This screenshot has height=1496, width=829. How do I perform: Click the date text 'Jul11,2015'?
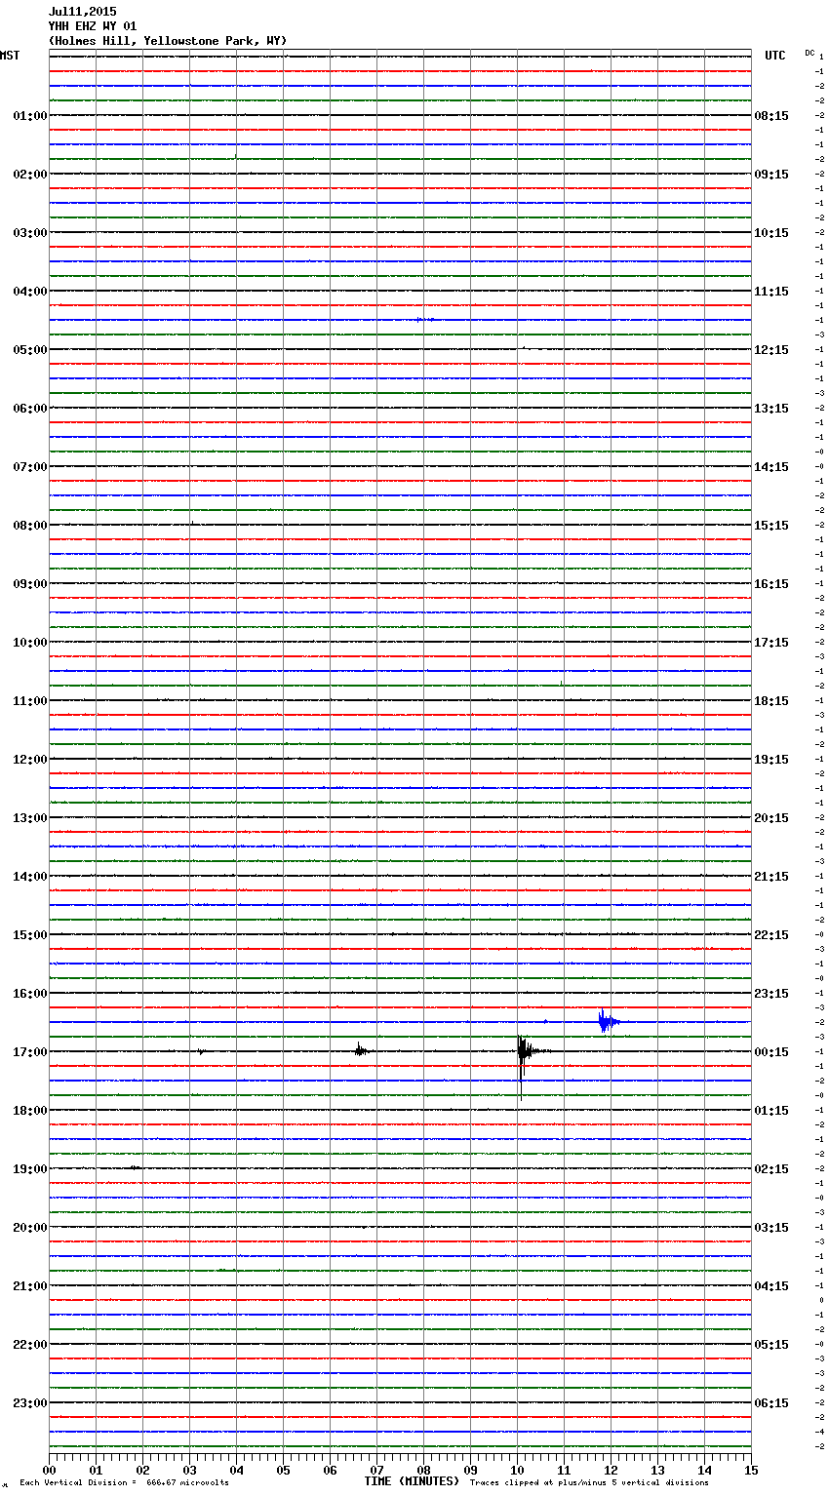(82, 12)
